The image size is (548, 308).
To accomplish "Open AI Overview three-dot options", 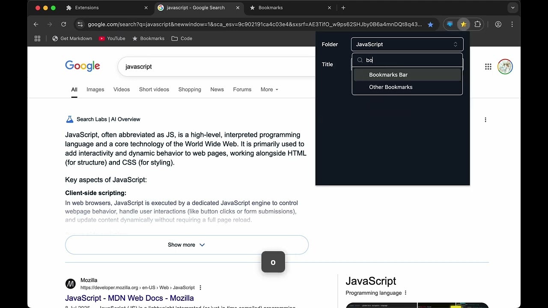I will (485, 120).
